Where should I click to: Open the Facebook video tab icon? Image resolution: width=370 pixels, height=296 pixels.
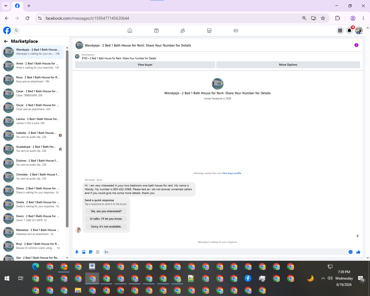coord(156,31)
